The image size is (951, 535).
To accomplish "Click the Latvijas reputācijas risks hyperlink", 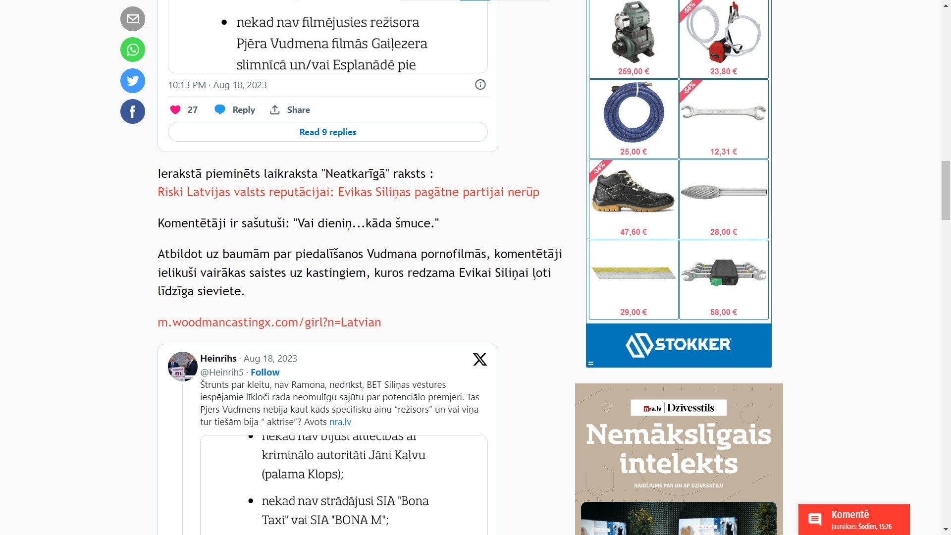I will coord(349,191).
